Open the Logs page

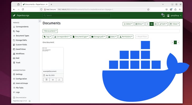point(16,92)
